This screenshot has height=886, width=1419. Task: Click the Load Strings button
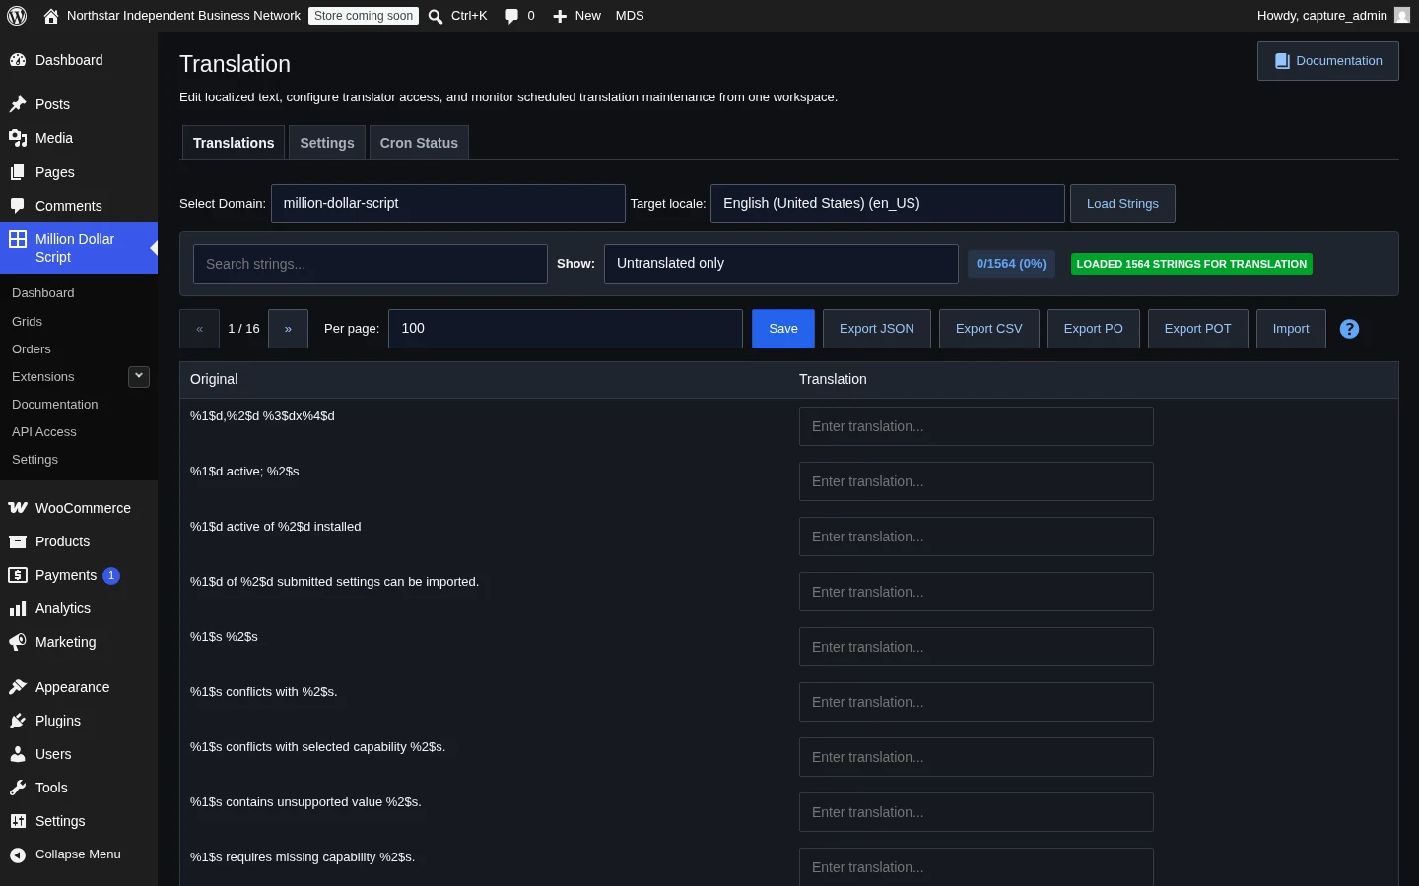click(x=1122, y=204)
